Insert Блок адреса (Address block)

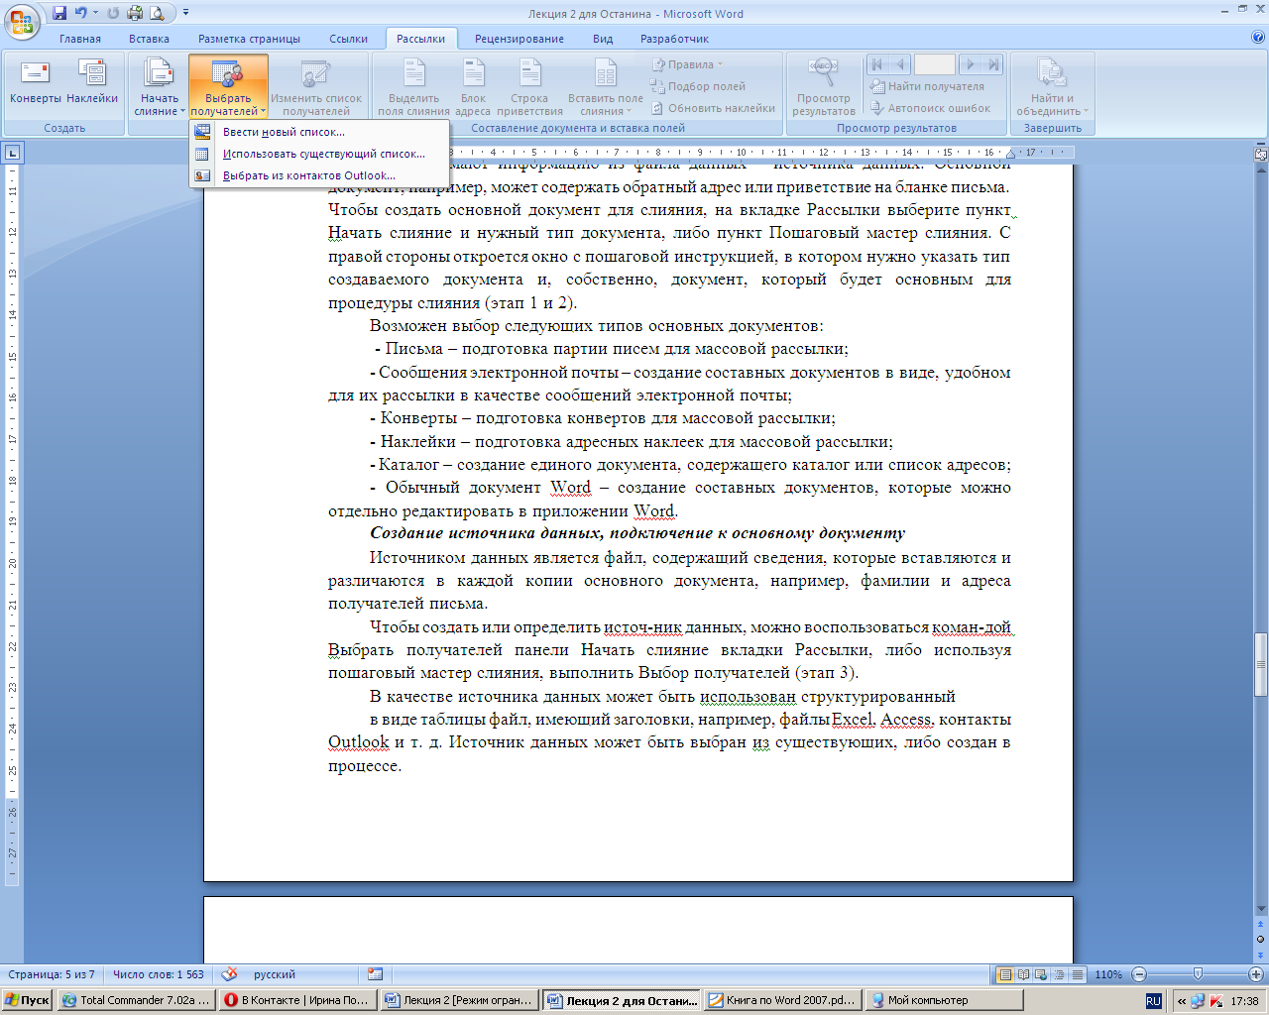[x=474, y=87]
